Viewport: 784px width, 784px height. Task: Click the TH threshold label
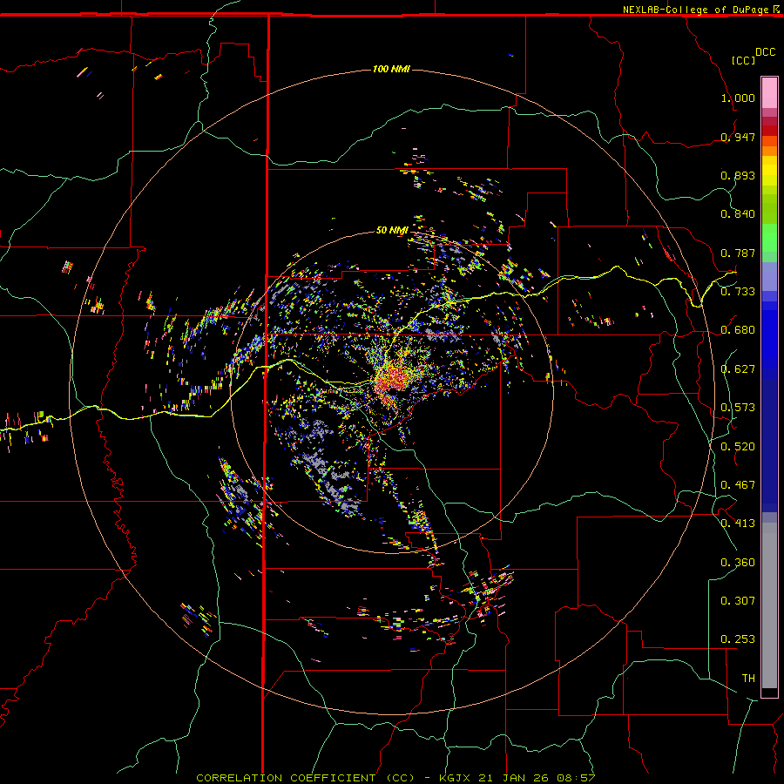[x=748, y=679]
